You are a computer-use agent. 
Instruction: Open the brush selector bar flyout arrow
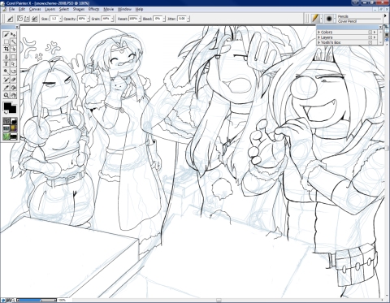point(385,16)
